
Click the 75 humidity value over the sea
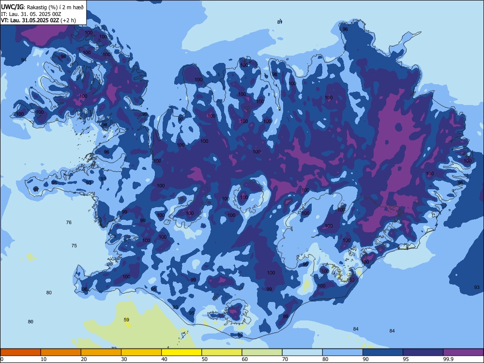pyautogui.click(x=74, y=246)
